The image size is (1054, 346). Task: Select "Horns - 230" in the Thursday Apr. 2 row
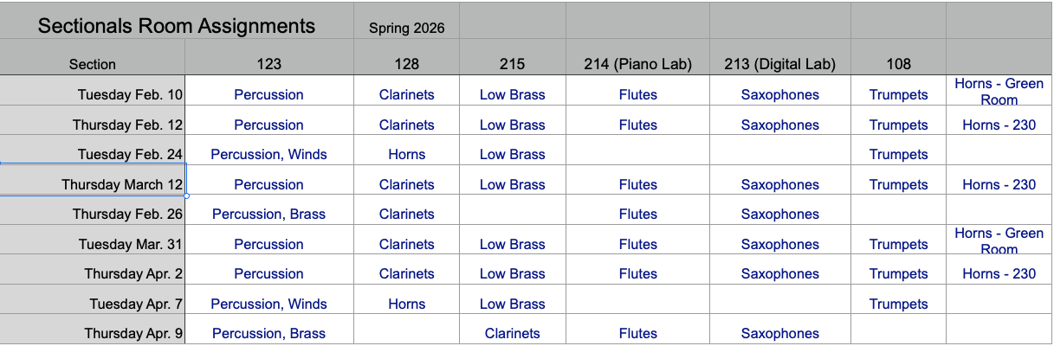[x=999, y=273]
